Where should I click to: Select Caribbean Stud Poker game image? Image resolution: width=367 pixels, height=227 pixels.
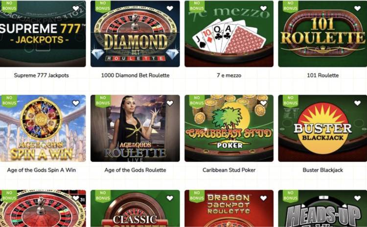pyautogui.click(x=229, y=128)
